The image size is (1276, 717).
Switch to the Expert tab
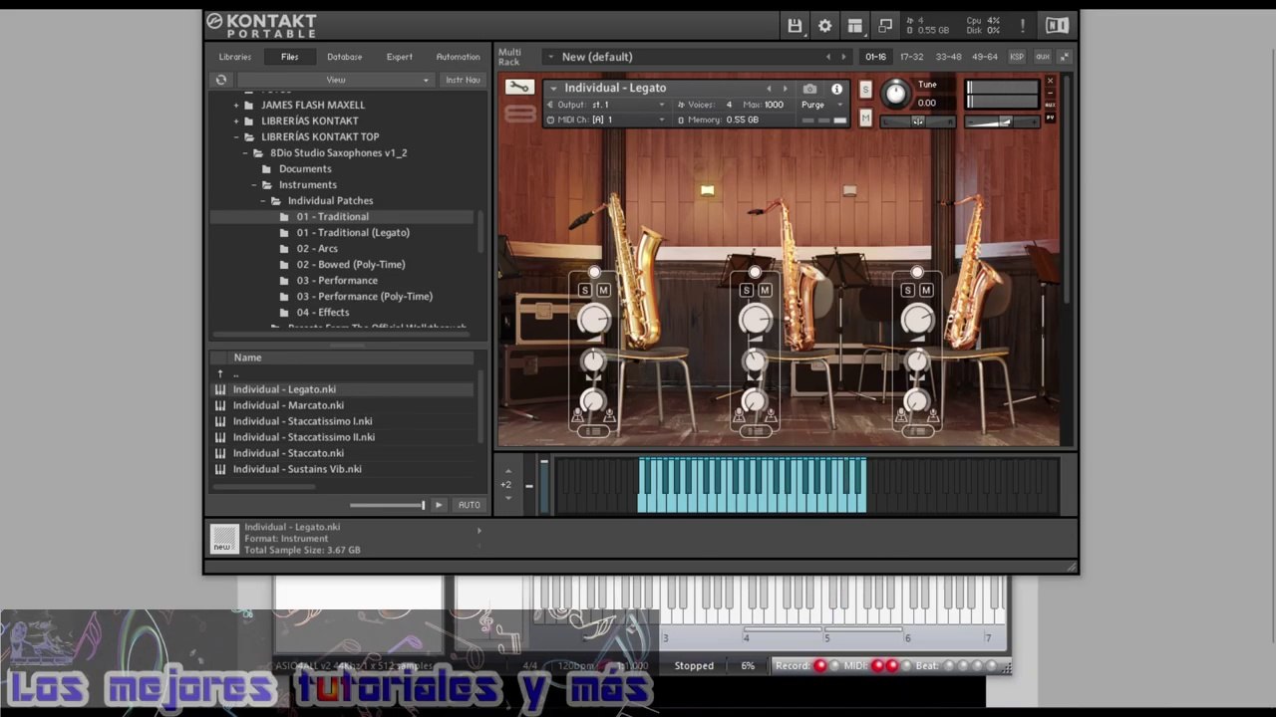pyautogui.click(x=400, y=57)
